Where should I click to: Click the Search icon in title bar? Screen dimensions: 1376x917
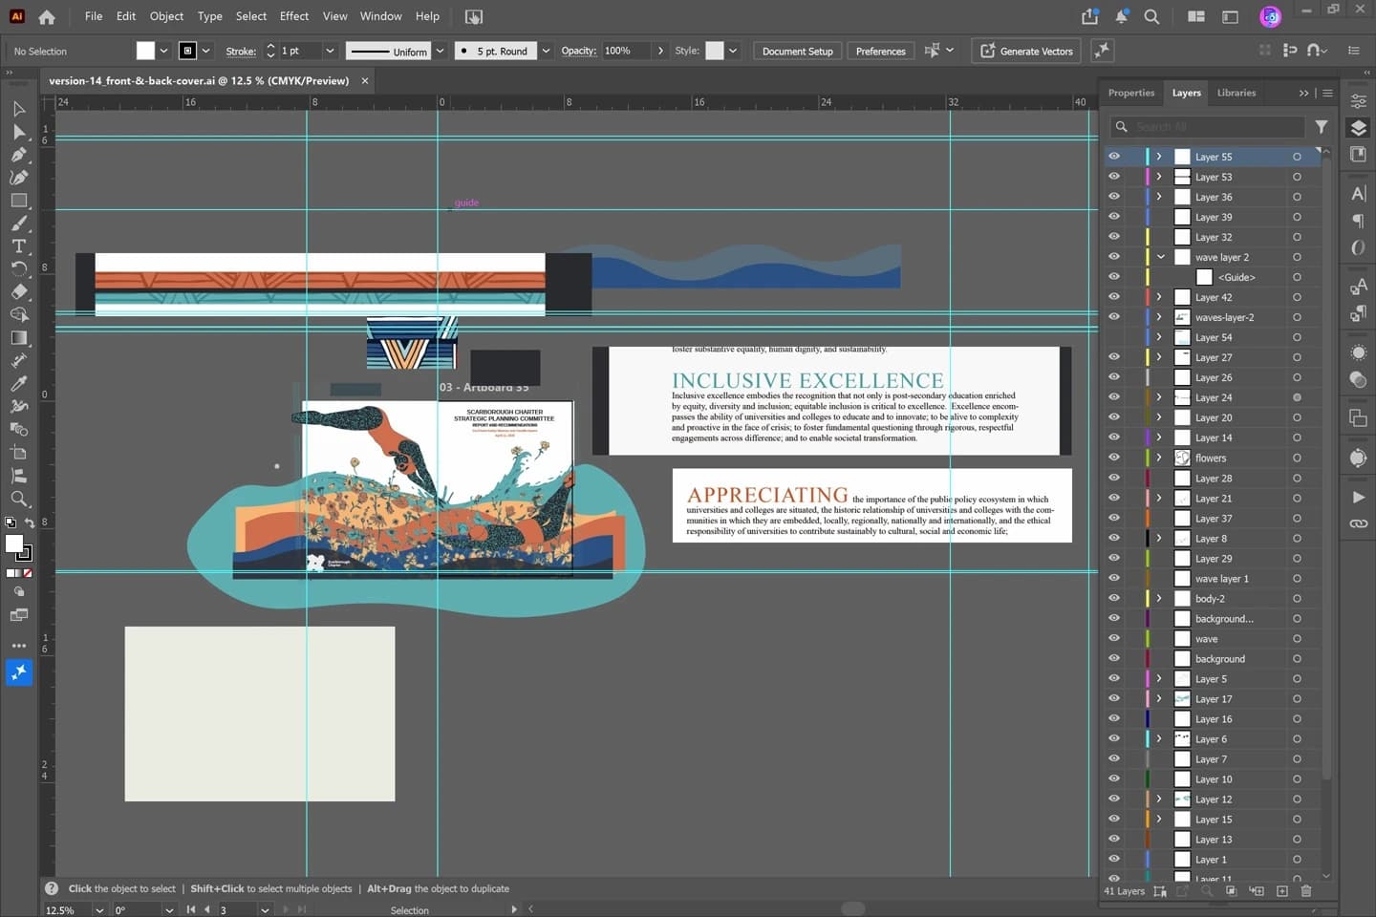tap(1152, 16)
